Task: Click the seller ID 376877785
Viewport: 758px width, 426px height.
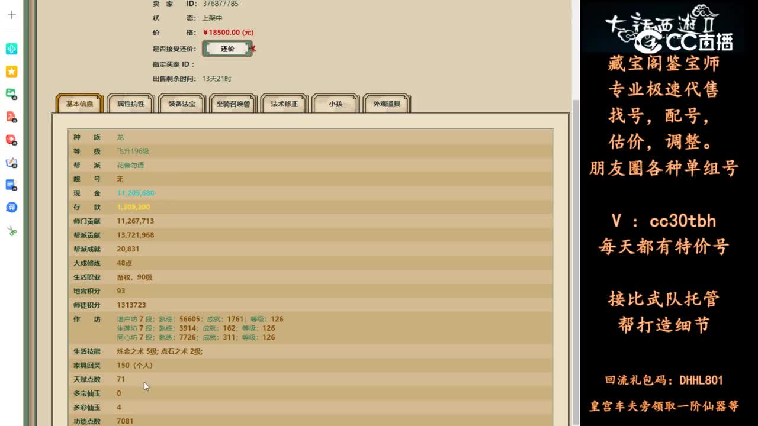Action: point(220,4)
